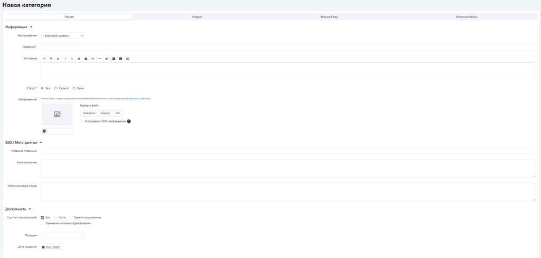The image size is (541, 258).
Task: Collapse the "SEO / Мета-данные" section
Action: coord(41,142)
